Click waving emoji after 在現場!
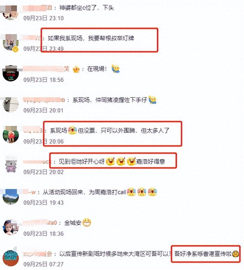Viewport: 244px width, 270px height. [115, 69]
